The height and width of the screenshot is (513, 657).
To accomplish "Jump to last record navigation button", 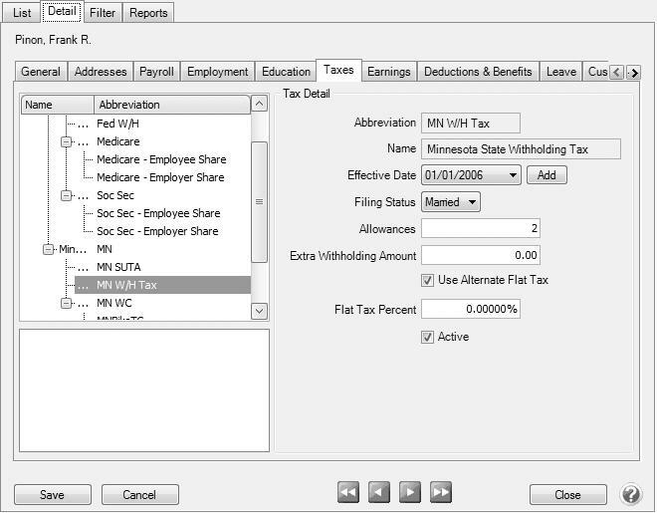I will (441, 493).
